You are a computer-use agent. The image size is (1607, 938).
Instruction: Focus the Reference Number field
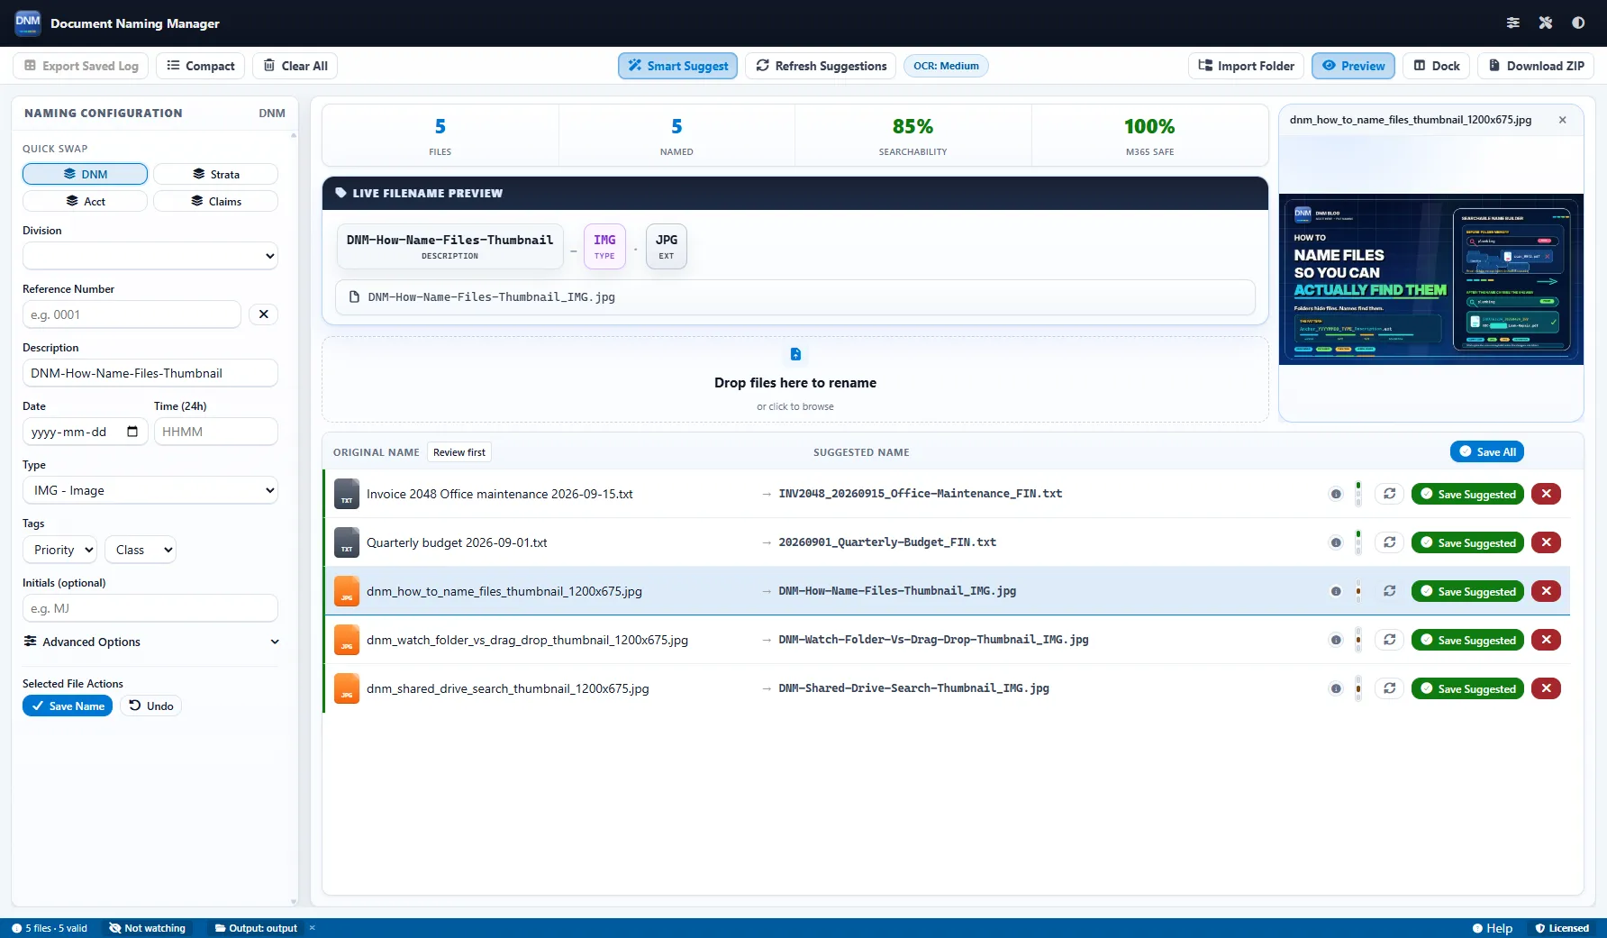coord(132,314)
